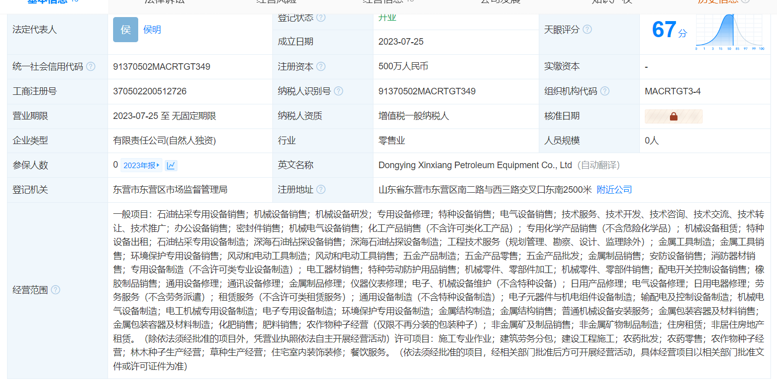Image resolution: width=777 pixels, height=392 pixels.
Task: Select 东营市东营区市场监督管理局 registration authority
Action: (x=170, y=190)
